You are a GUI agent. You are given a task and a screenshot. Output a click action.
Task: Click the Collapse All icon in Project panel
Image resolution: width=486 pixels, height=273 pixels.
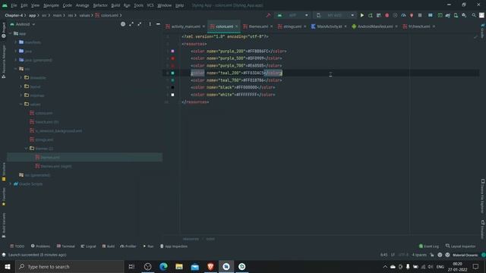pos(140,24)
